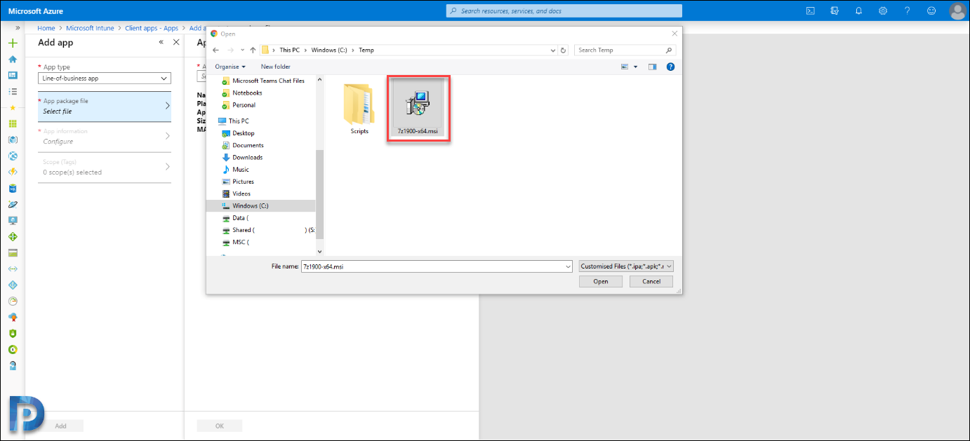Open the account avatar menu
Image resolution: width=970 pixels, height=441 pixels.
(957, 11)
